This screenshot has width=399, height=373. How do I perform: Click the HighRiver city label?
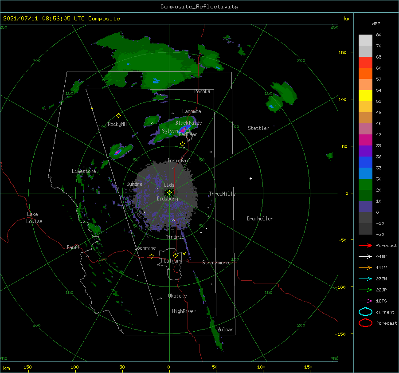[184, 311]
